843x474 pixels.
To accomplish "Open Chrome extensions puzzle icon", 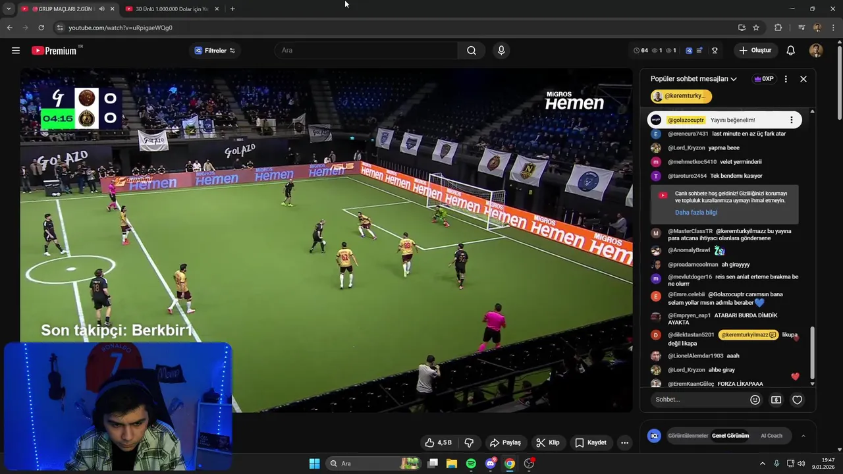I will pyautogui.click(x=778, y=28).
